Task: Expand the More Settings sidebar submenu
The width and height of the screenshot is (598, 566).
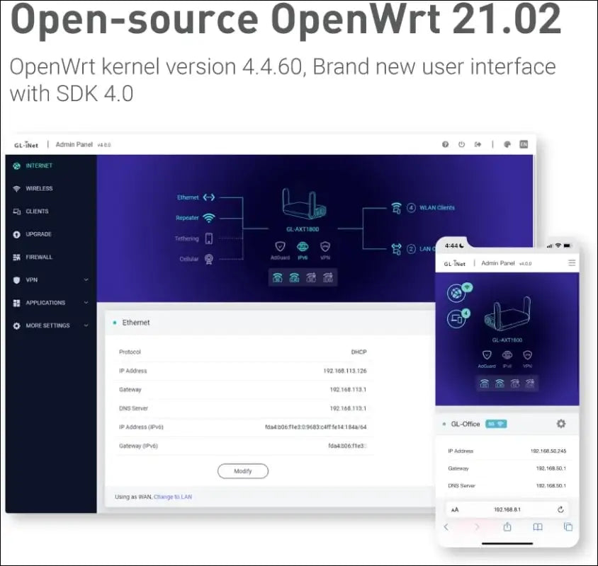Action: coord(86,325)
